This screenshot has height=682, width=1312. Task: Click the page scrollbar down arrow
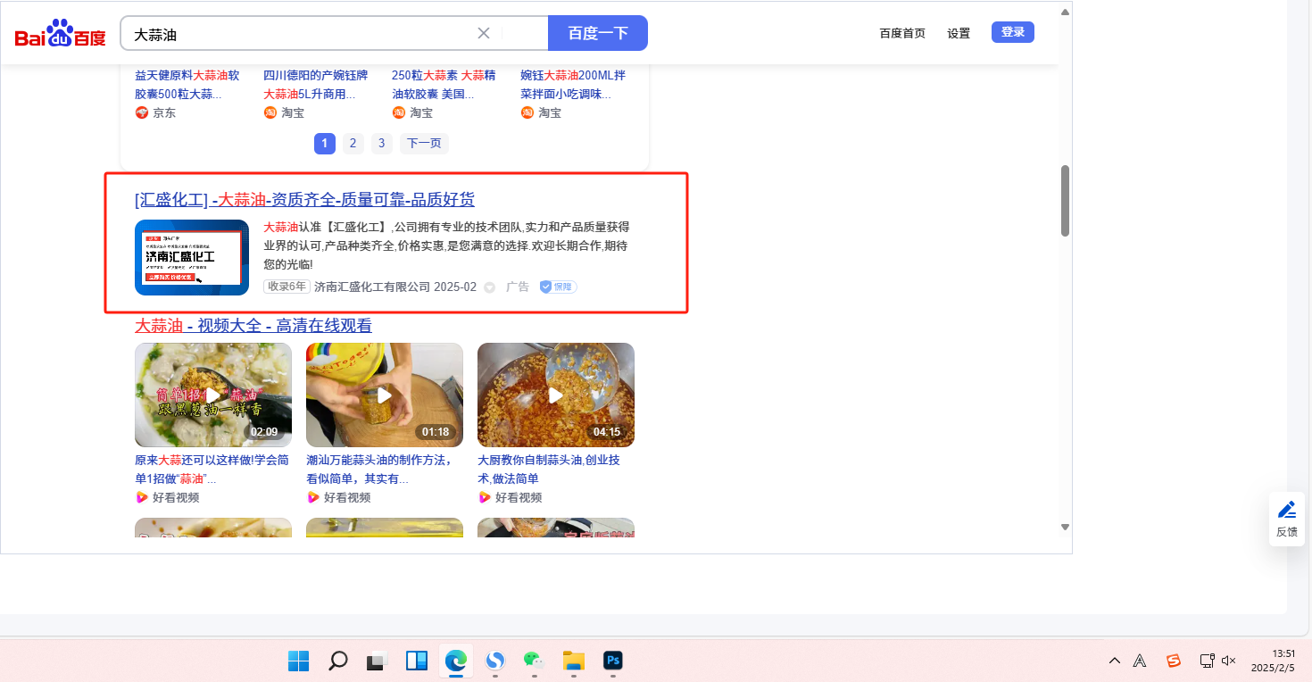tap(1065, 527)
